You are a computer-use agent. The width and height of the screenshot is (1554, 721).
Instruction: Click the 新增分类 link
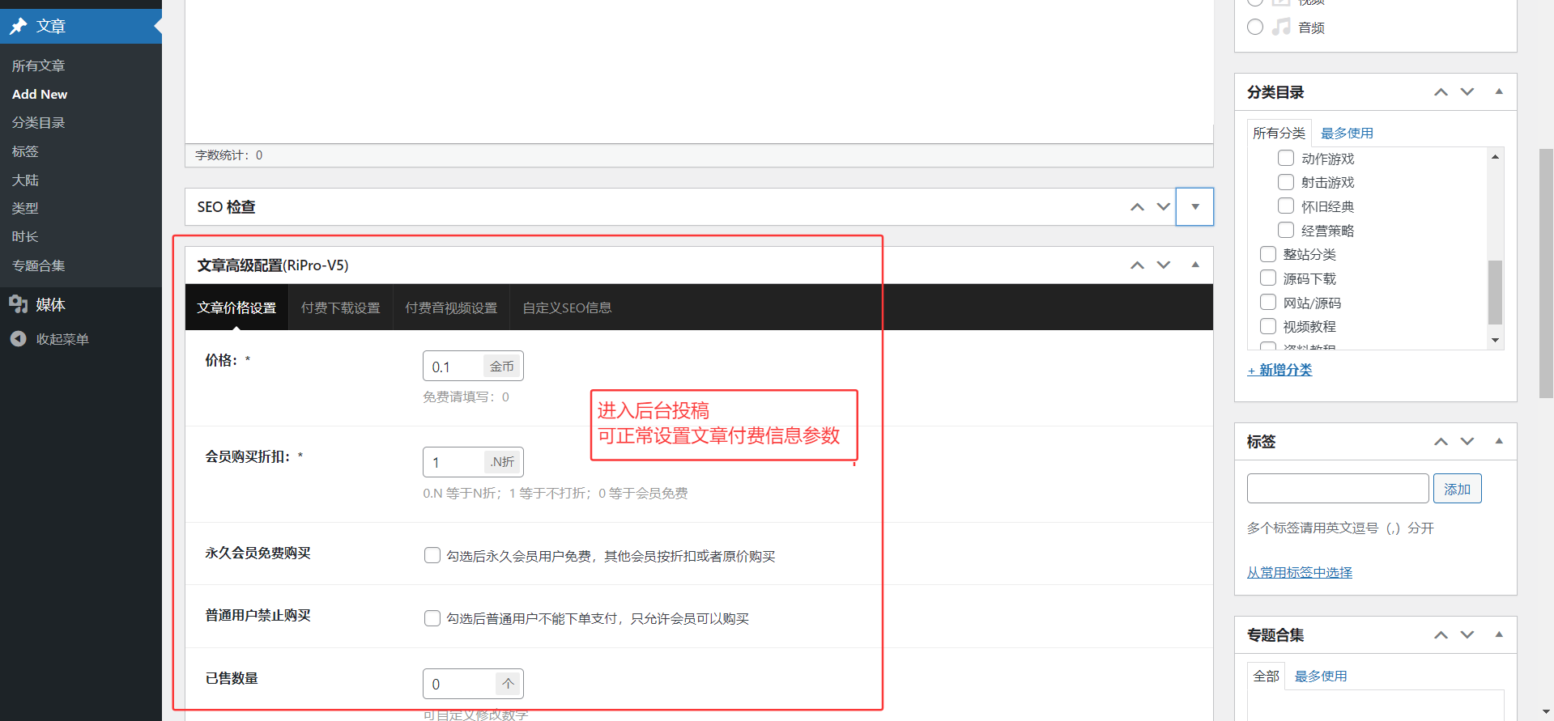pyautogui.click(x=1279, y=370)
